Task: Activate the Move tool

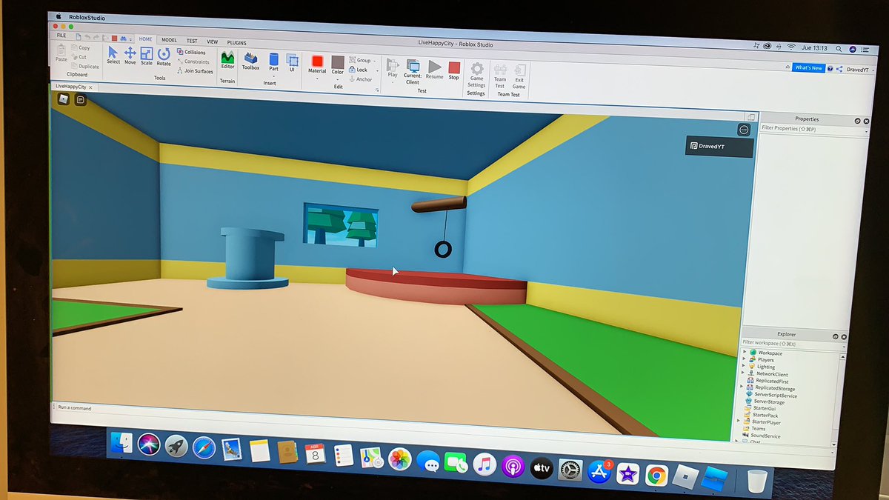Action: 130,56
